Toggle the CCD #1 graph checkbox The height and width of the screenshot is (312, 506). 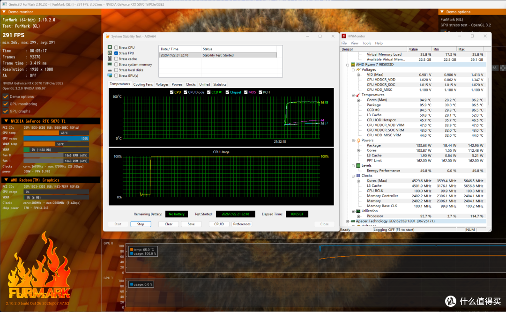pyautogui.click(x=209, y=92)
